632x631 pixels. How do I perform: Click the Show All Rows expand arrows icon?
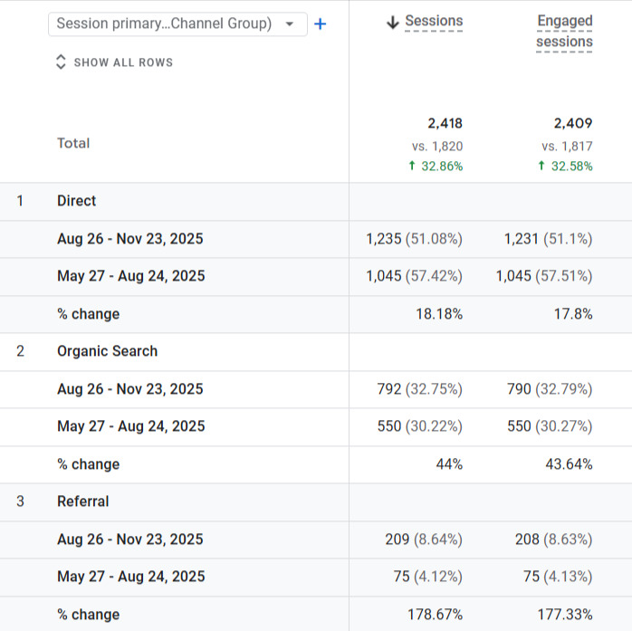(x=61, y=62)
